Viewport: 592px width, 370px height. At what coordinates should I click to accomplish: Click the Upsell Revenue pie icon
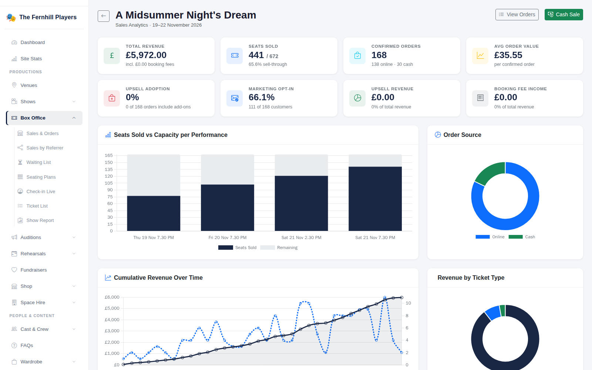click(x=357, y=98)
